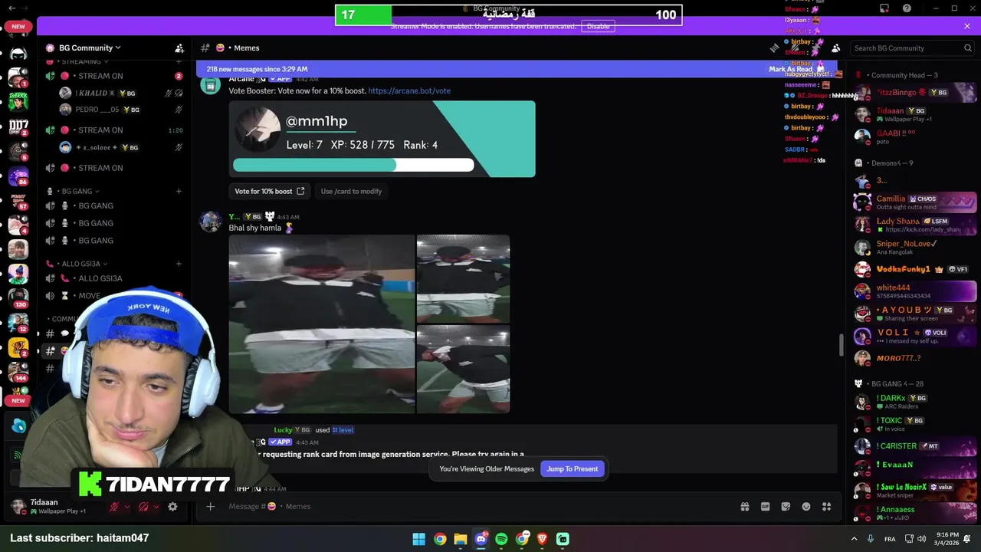
Task: Open the Discord help icon
Action: coord(907,8)
